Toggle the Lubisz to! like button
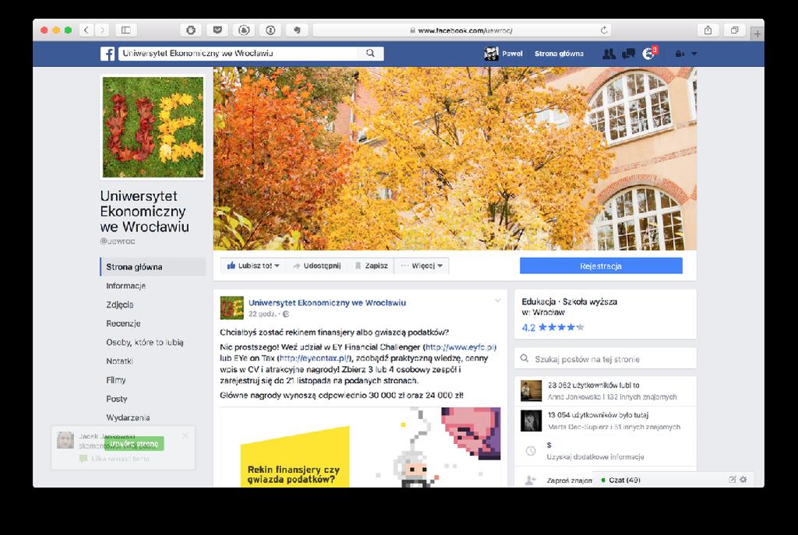 [x=253, y=266]
